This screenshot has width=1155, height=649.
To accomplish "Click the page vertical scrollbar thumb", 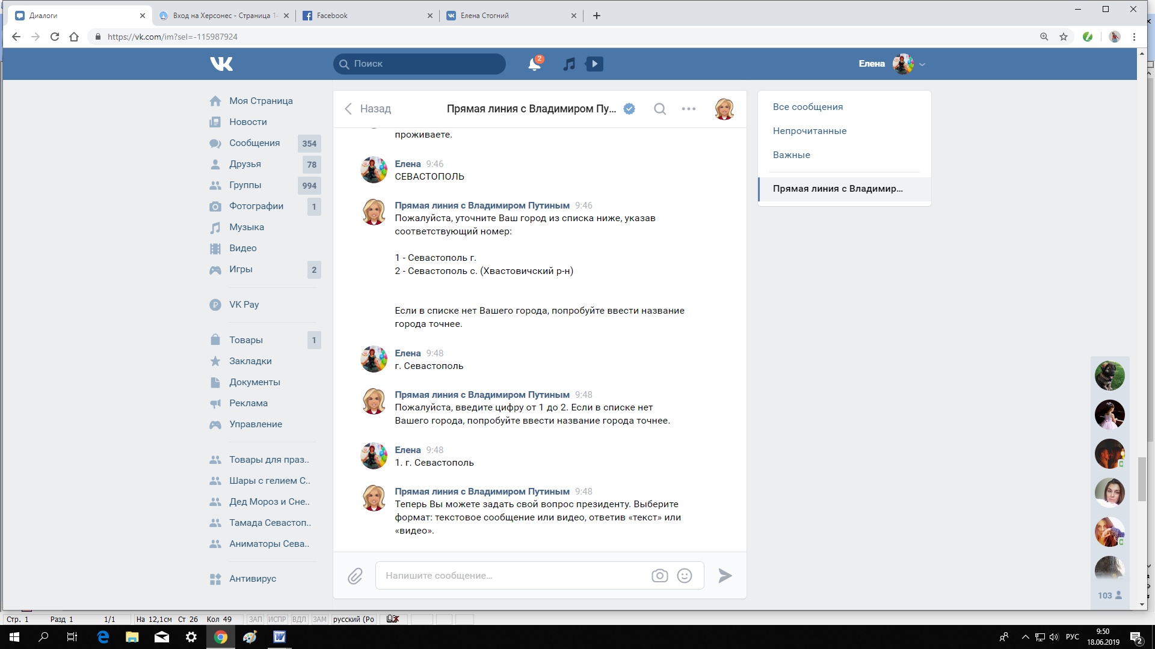I will (1142, 479).
